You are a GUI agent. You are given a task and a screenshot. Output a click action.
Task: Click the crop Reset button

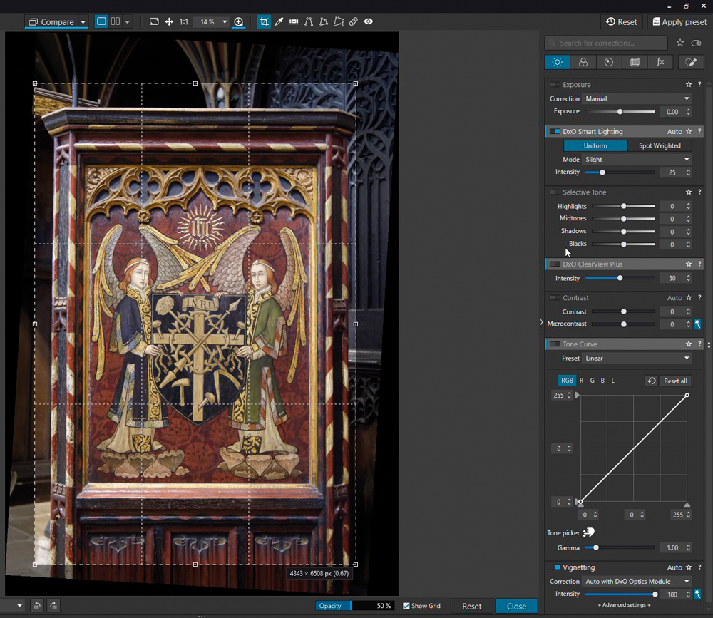pyautogui.click(x=471, y=606)
